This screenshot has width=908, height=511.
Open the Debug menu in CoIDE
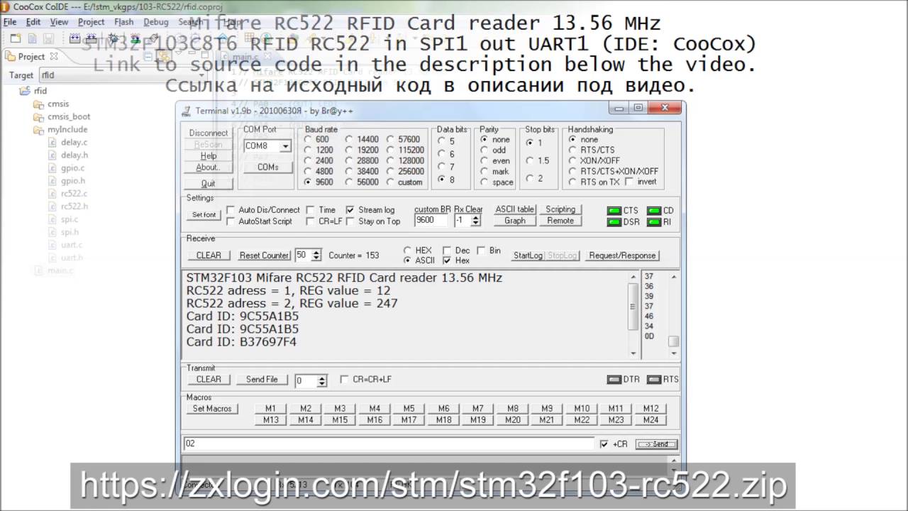tap(156, 22)
